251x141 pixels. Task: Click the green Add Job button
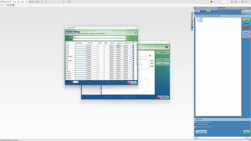[x=246, y=20]
